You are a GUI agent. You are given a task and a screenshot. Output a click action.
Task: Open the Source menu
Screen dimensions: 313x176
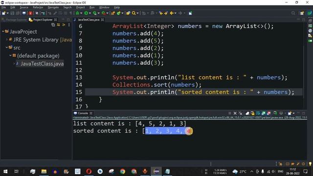[24, 7]
